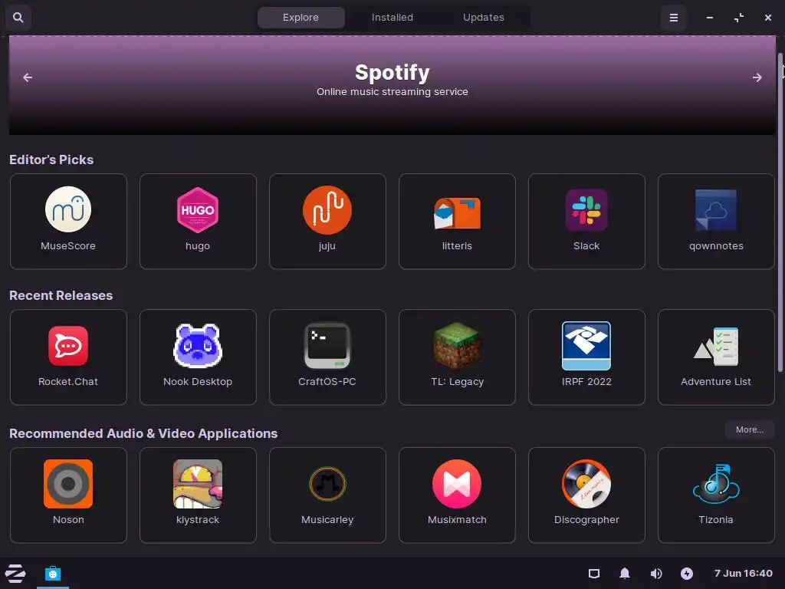Click 'Online music streaming service' subtitle
Screen dimensions: 785x589
(x=392, y=92)
